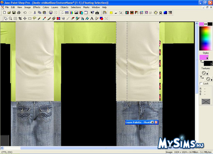213x154 pixels.
Task: Swap foreground and background colors
Action: (x=206, y=24)
